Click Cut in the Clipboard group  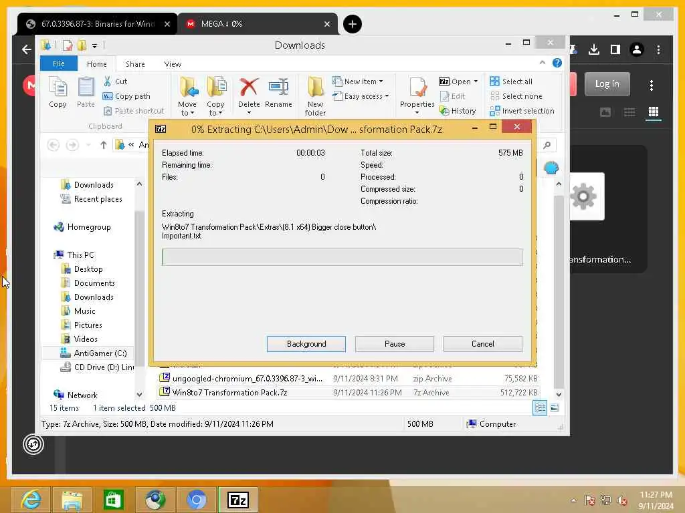pos(115,81)
